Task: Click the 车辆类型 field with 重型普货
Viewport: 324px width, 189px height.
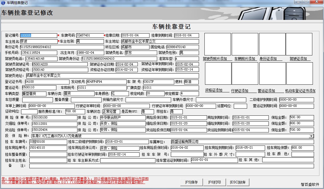Action: tap(34, 94)
